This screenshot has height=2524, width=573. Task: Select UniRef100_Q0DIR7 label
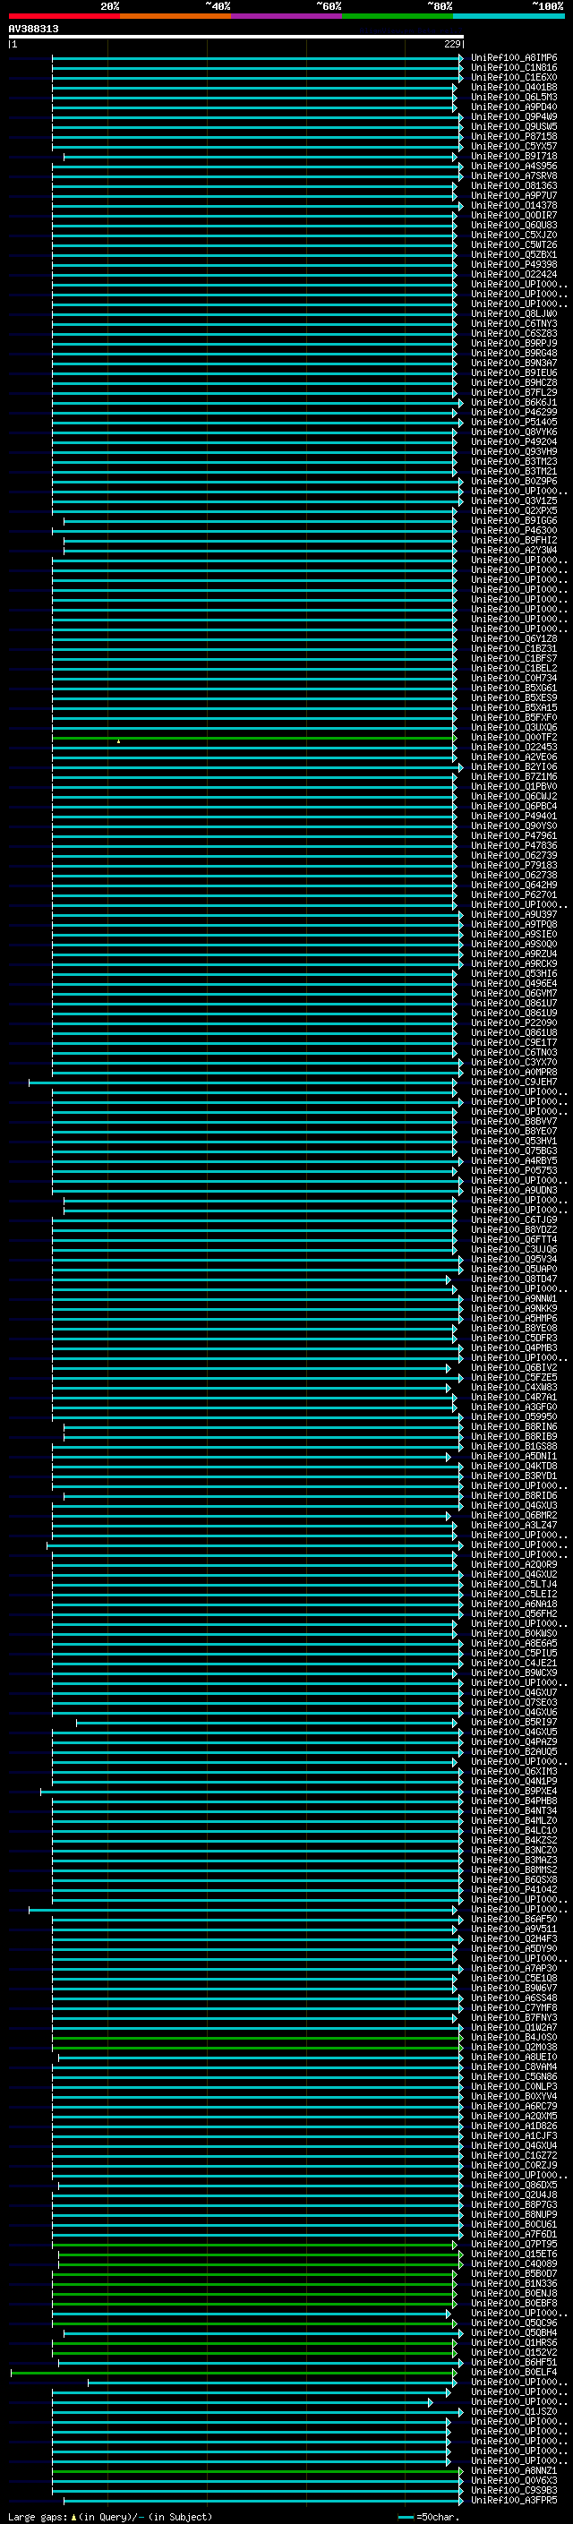coord(513,216)
